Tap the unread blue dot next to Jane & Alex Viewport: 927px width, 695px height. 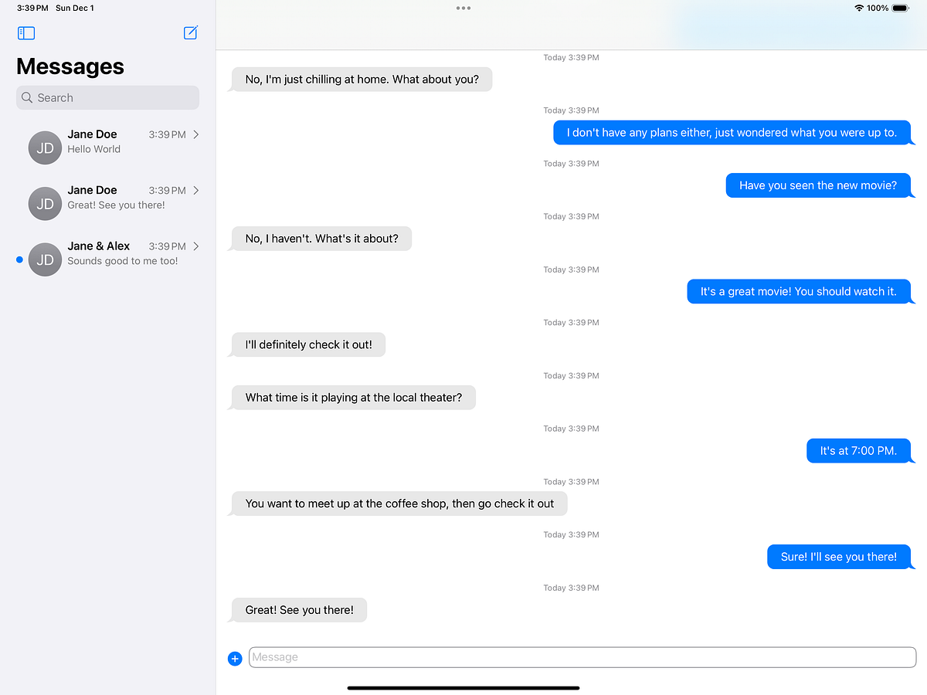point(19,259)
